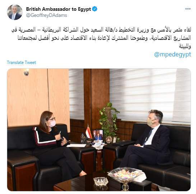
Task: Click the Translate Tweet link
Action: coord(22,63)
